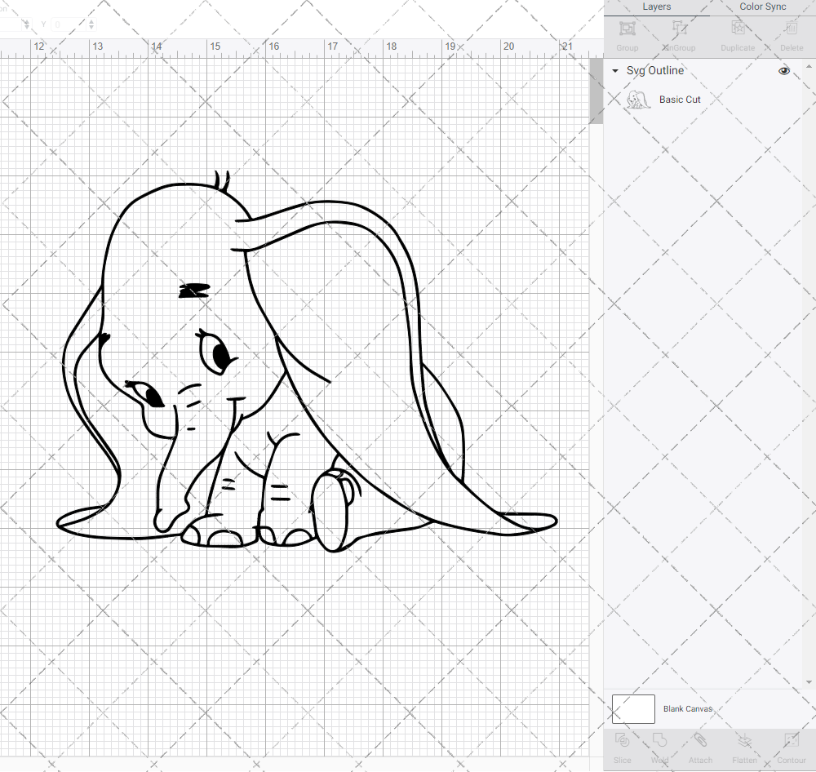Select the Basic Cut layer
The width and height of the screenshot is (816, 772).
click(680, 99)
